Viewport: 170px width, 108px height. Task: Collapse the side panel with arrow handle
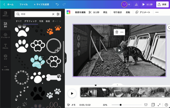pyautogui.click(x=66, y=58)
